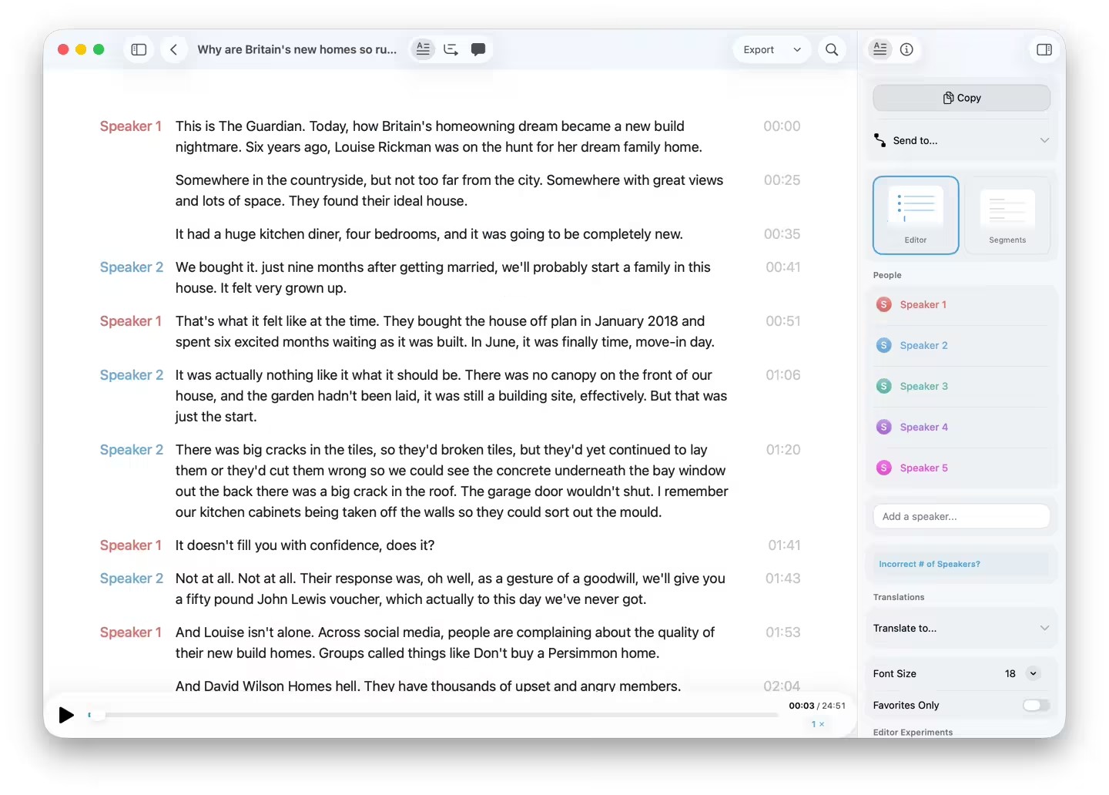Select the subtitle segments view icon in toolbar

[451, 49]
